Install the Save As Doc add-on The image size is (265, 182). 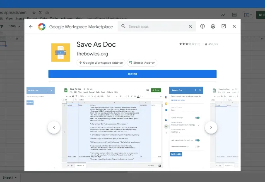(132, 74)
